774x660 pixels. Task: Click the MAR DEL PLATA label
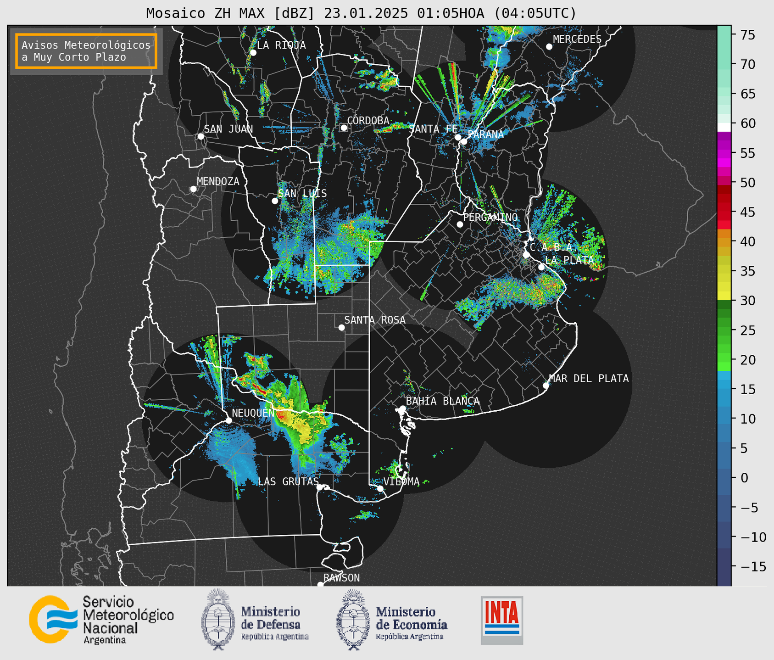point(589,378)
